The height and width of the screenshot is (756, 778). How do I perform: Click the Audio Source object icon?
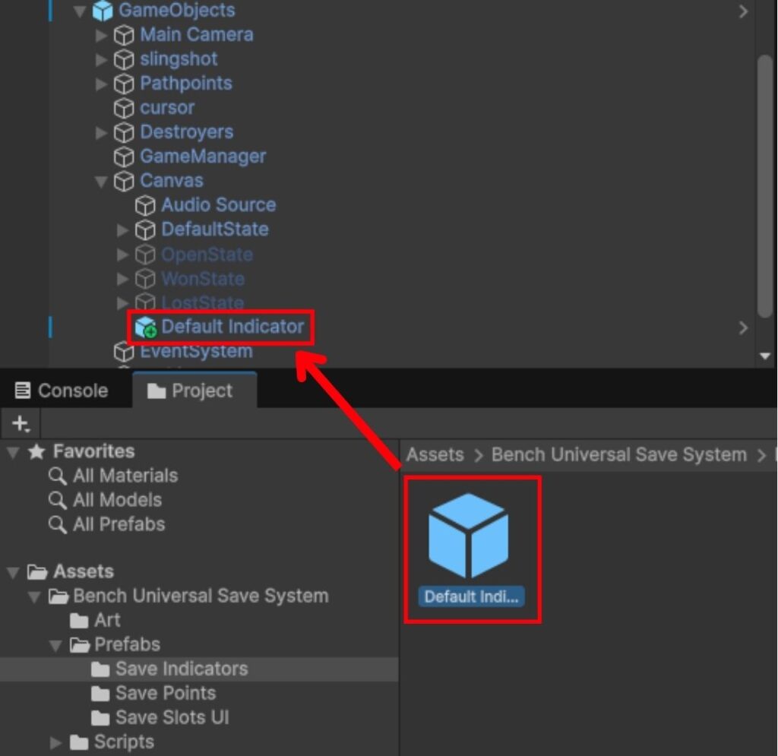(145, 205)
